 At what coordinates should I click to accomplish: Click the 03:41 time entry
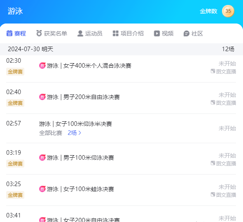pyautogui.click(x=14, y=215)
